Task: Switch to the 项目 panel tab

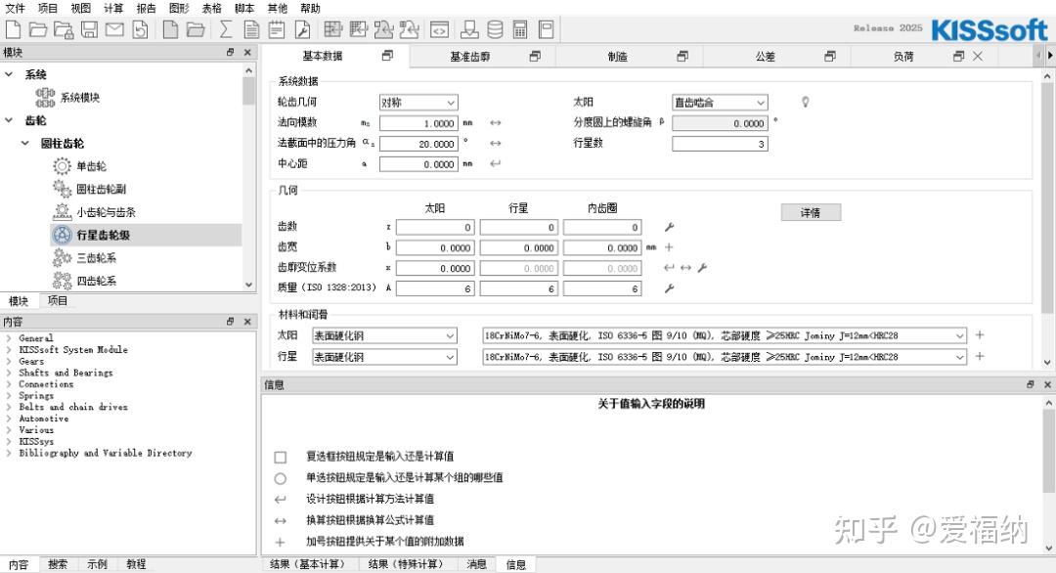Action: [58, 301]
